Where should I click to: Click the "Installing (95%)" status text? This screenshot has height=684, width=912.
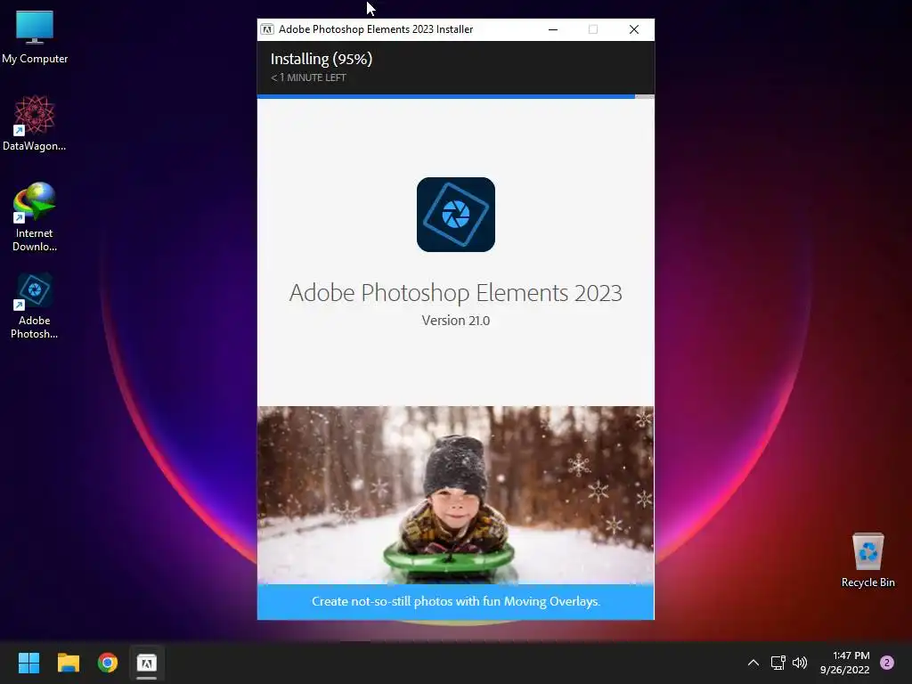pyautogui.click(x=321, y=59)
